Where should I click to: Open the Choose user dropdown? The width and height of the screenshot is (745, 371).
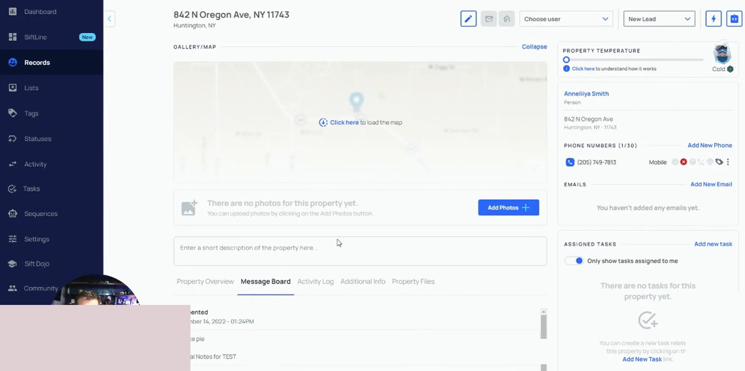coord(566,19)
